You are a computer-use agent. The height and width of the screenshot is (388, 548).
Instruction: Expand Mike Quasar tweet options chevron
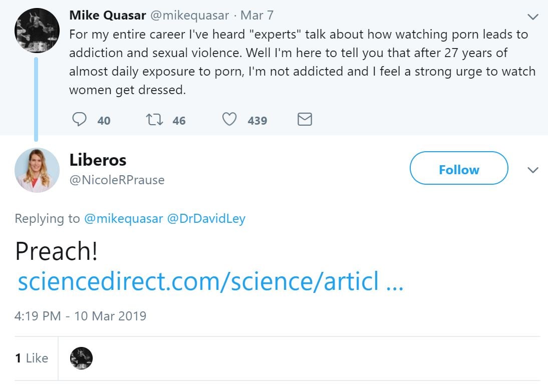[x=533, y=17]
